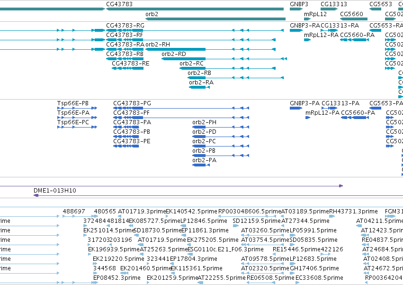Select protein orb2-PB
This screenshot has width=403, height=285.
click(x=204, y=151)
